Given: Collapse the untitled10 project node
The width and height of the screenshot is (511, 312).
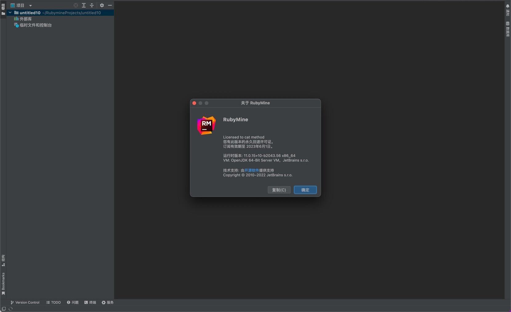Looking at the screenshot, I should coord(10,13).
